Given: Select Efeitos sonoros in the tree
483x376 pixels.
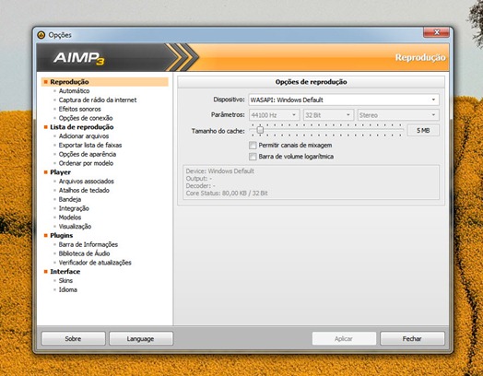Looking at the screenshot, I should (80, 109).
